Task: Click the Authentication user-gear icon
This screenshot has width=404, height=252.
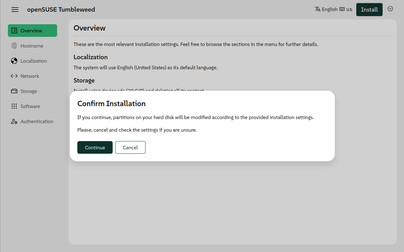Action: click(x=14, y=121)
